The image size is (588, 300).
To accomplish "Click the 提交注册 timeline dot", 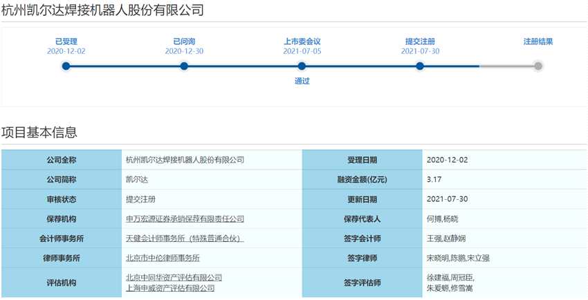I will (x=420, y=66).
